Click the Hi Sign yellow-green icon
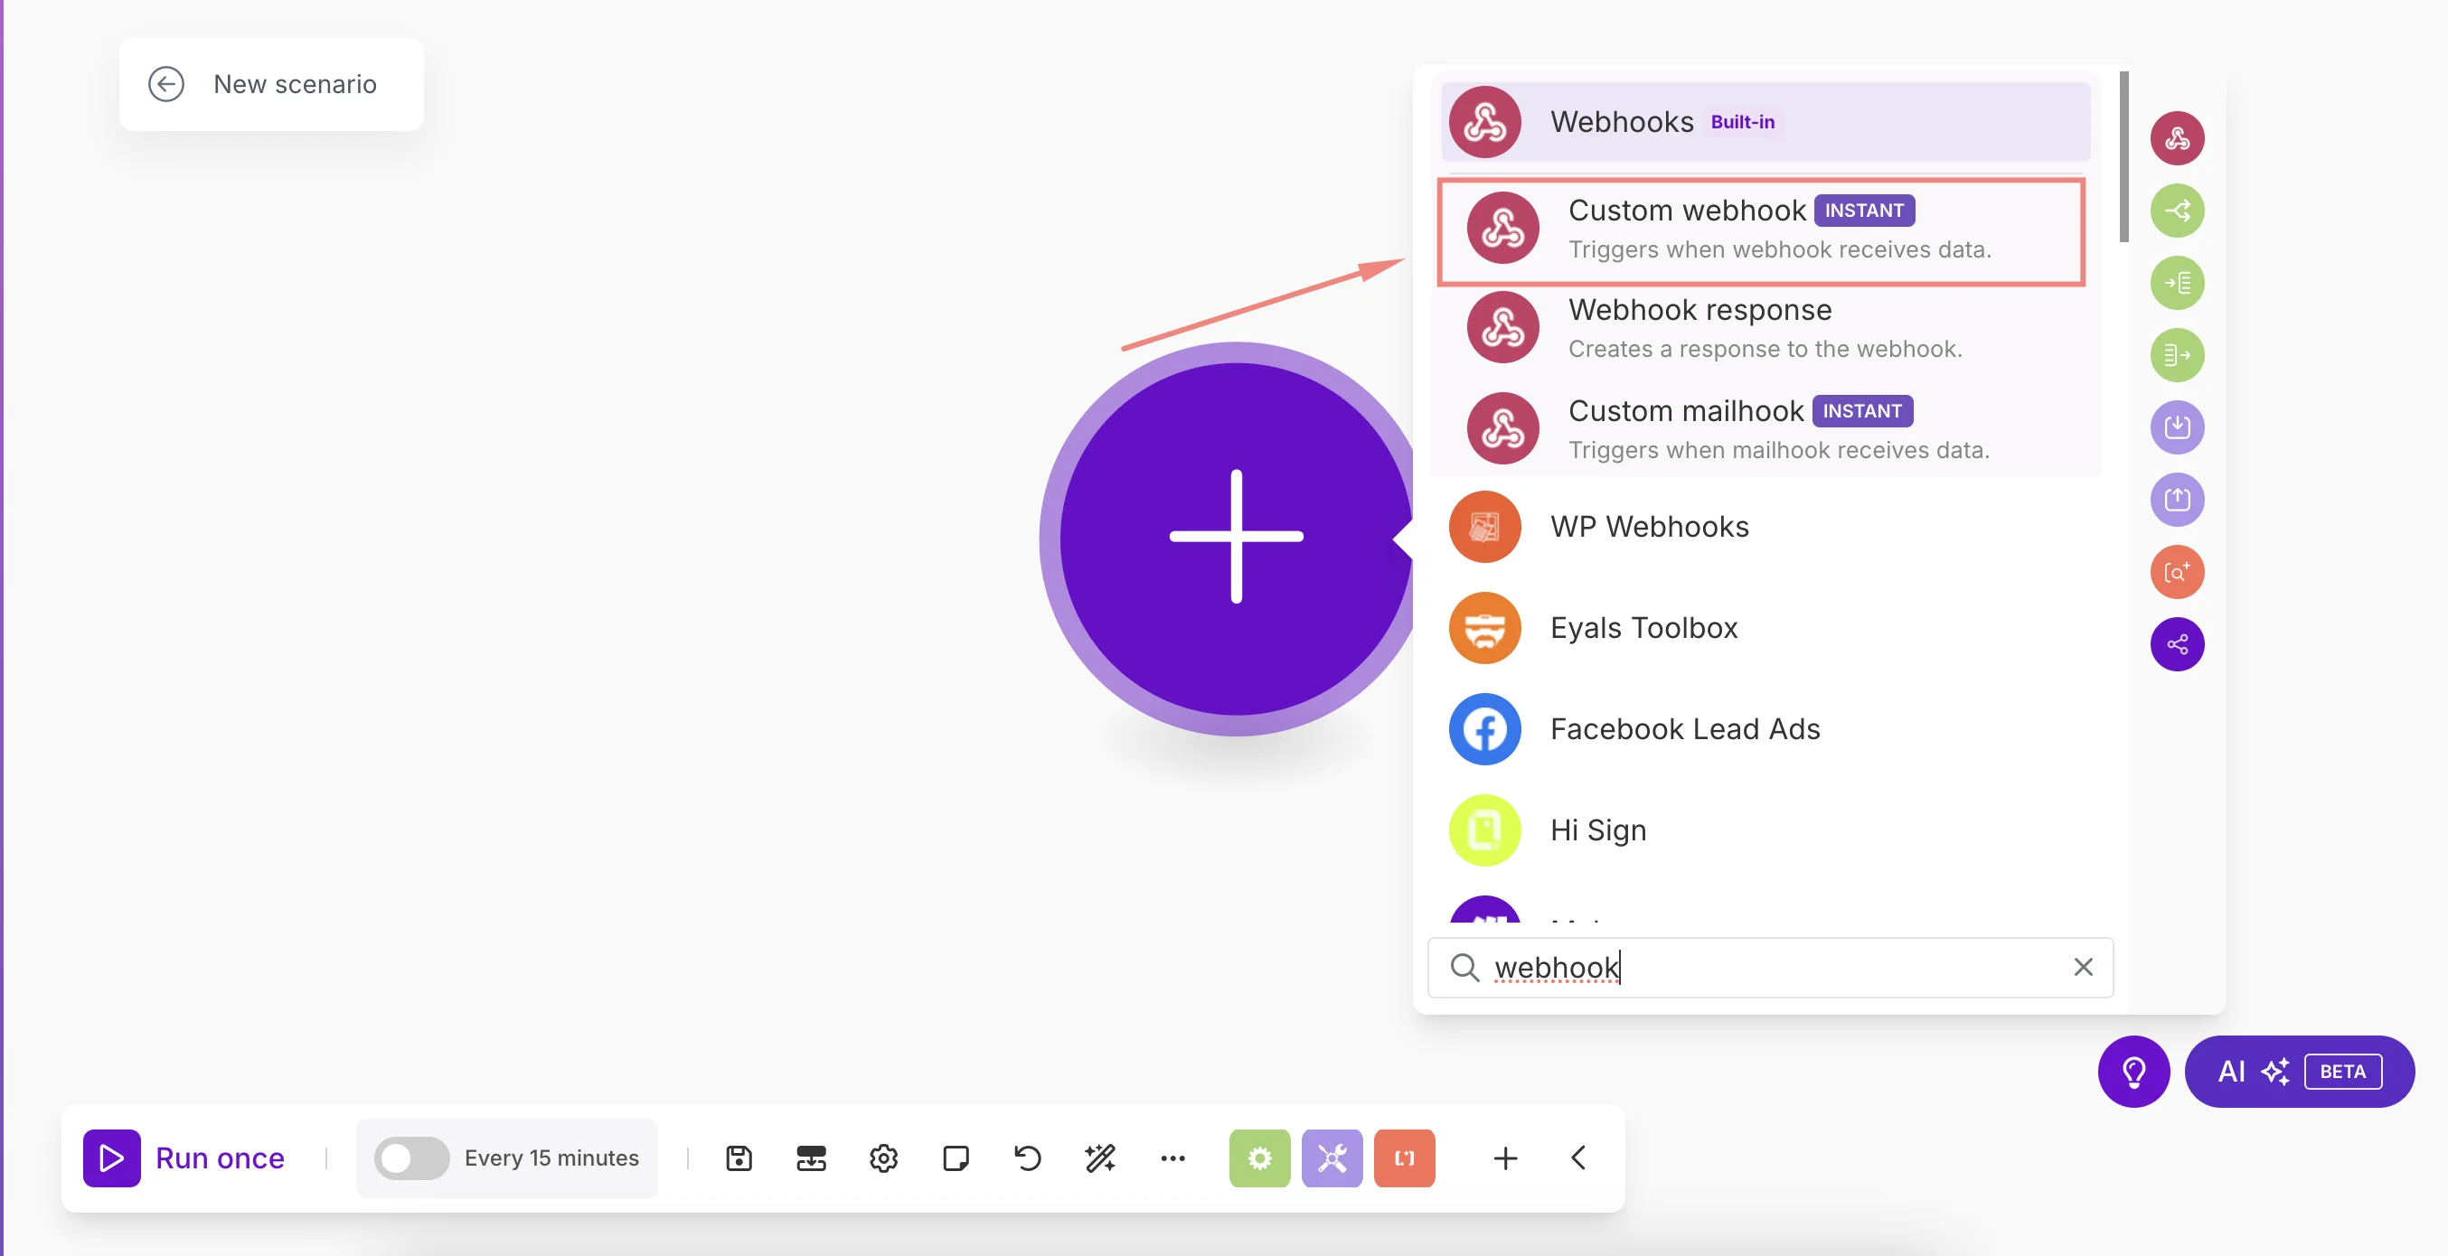Viewport: 2448px width, 1256px height. [x=1484, y=830]
